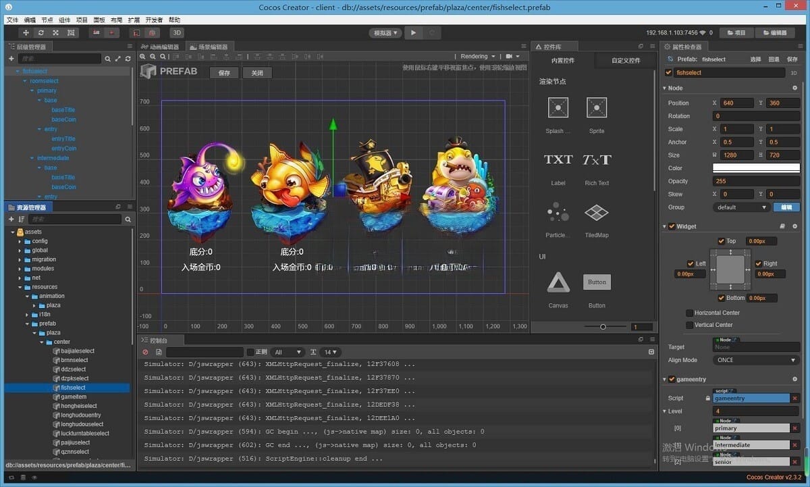Screen dimensions: 810x487
Task: Click the scene zoom-out magnifier icon
Action: pos(153,57)
